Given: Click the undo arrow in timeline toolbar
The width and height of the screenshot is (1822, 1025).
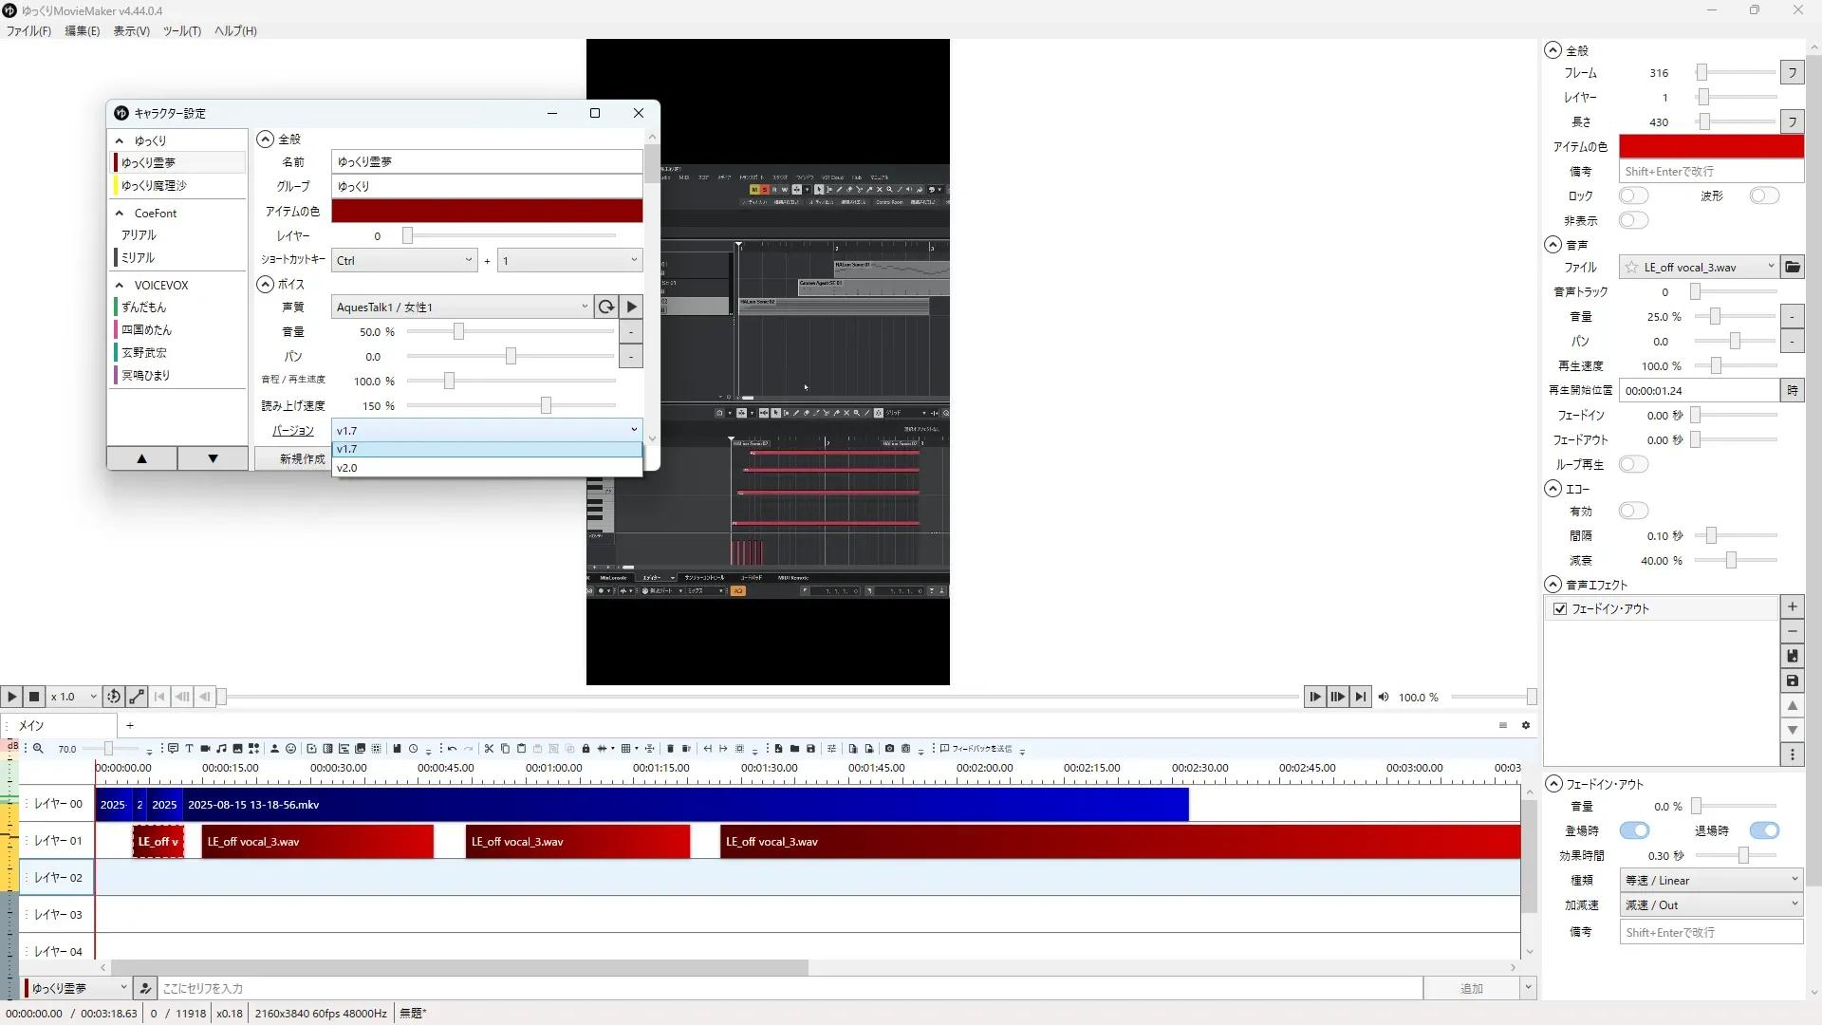Looking at the screenshot, I should (453, 749).
